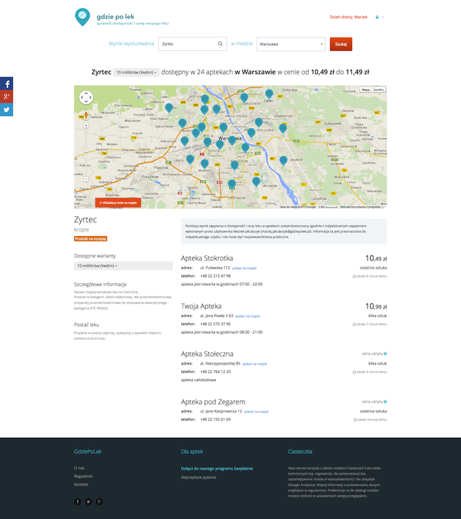Click the 'apteka całodobowa' text
Screen dimensions: 461x519
coord(198,380)
